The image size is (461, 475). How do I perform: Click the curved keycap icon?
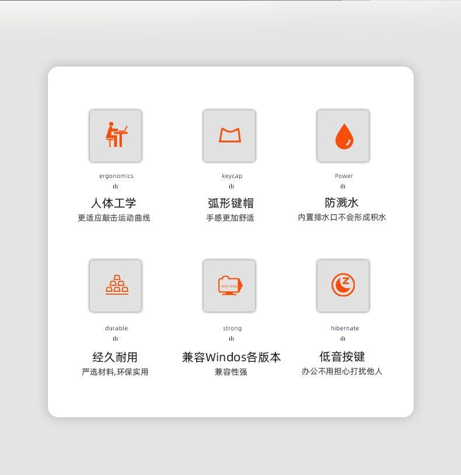pyautogui.click(x=230, y=135)
